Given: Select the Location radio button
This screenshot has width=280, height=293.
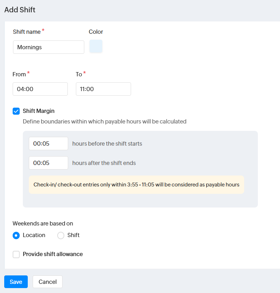Looking at the screenshot, I should [x=16, y=235].
